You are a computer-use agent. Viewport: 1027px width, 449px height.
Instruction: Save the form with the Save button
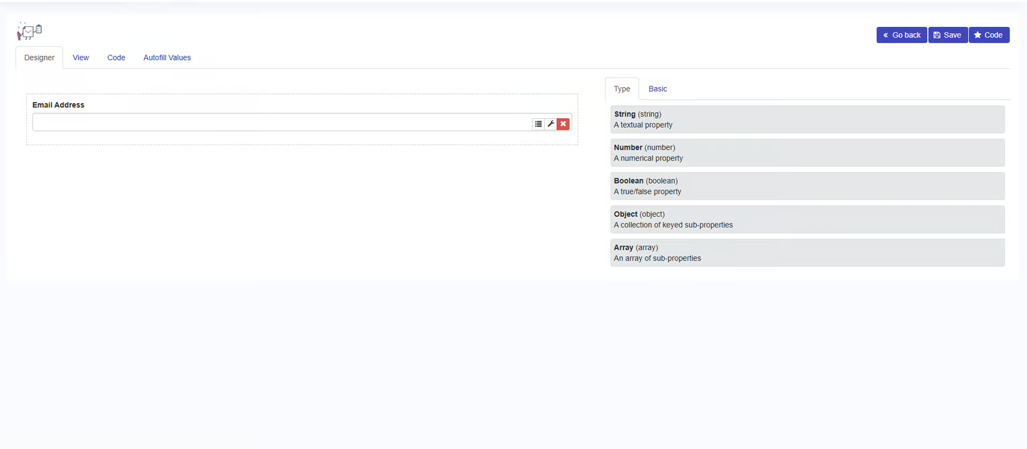[x=947, y=35]
